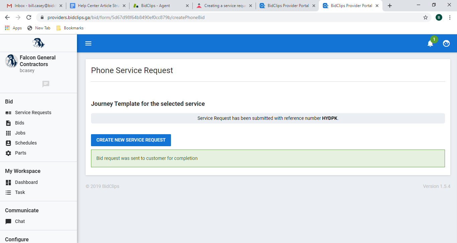The width and height of the screenshot is (457, 243).
Task: Open New Tab bookmark
Action: pos(39,28)
